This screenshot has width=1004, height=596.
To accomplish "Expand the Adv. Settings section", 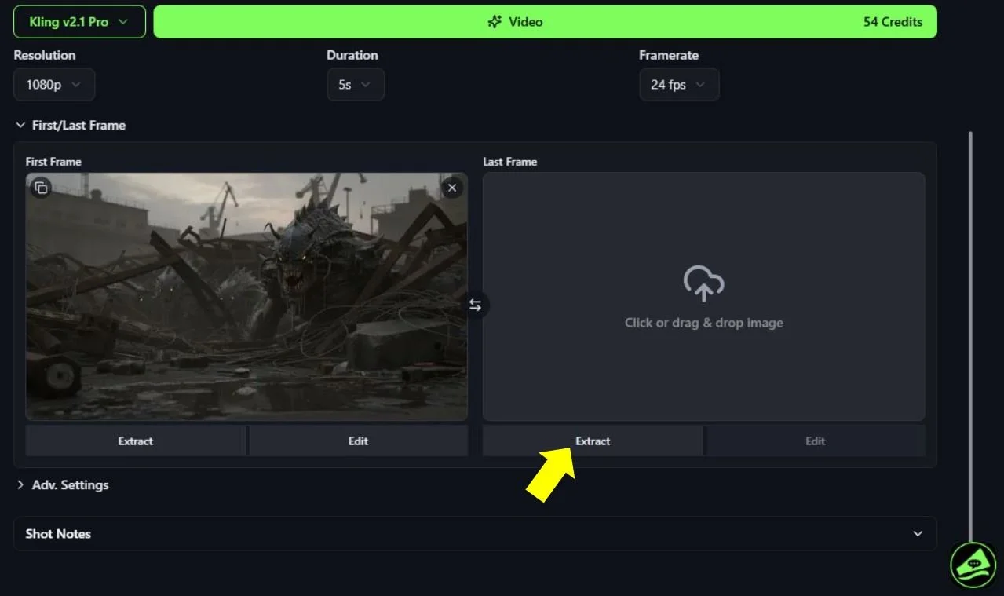I will coord(63,484).
